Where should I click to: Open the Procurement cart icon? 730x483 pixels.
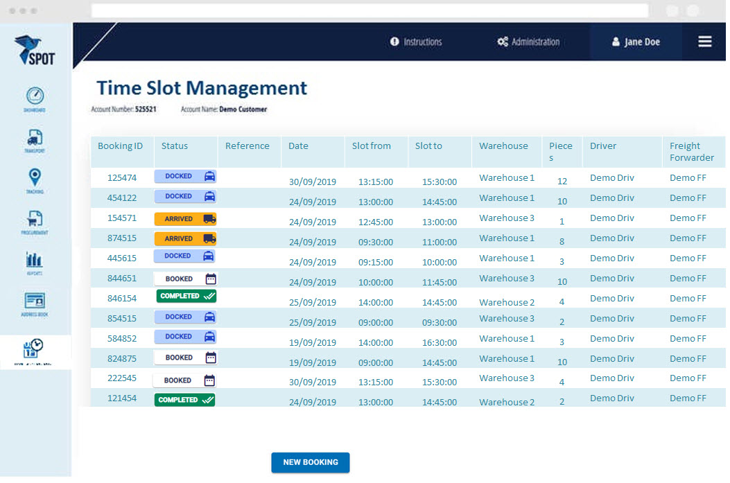point(35,220)
